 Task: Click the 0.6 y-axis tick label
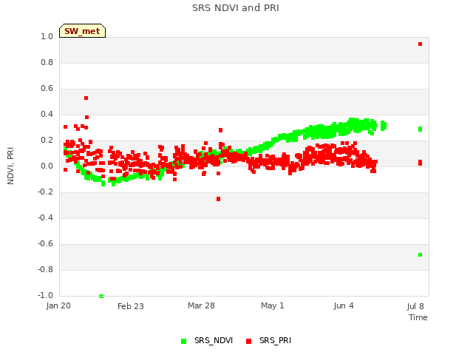pyautogui.click(x=47, y=89)
